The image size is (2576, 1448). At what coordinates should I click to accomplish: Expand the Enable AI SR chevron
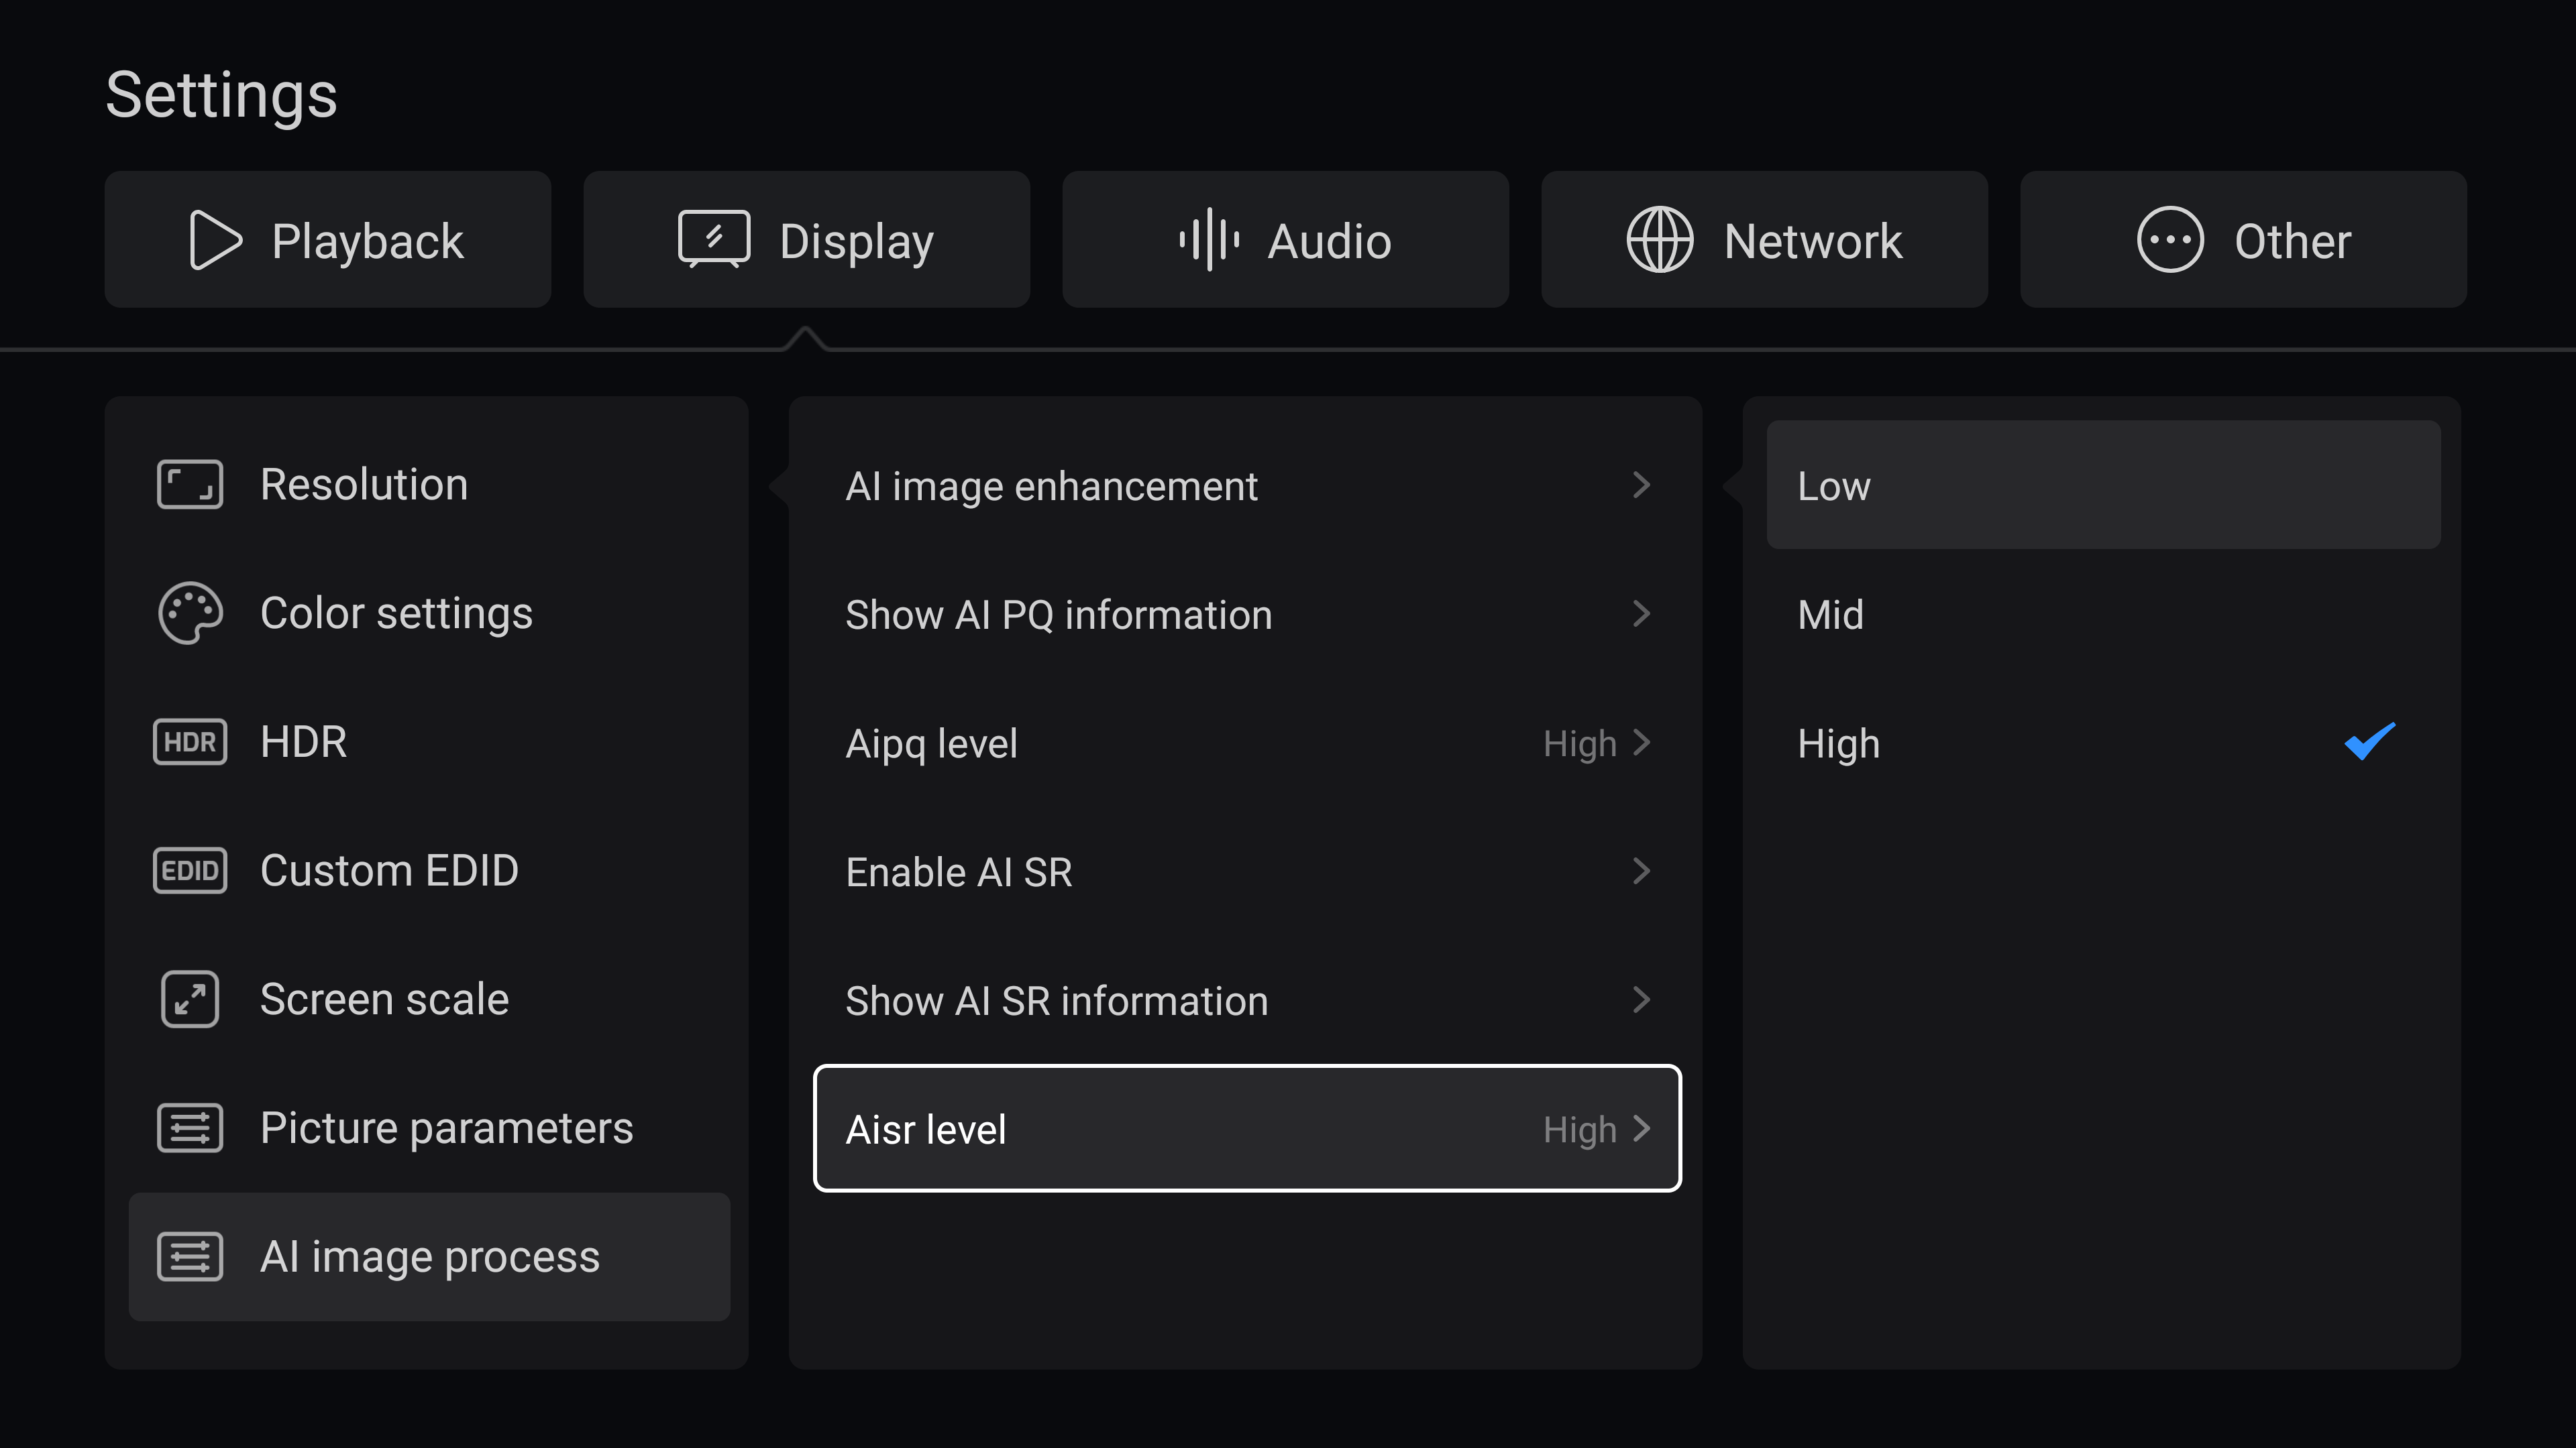(x=1641, y=871)
